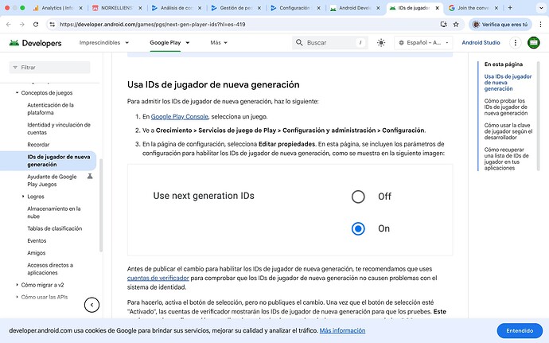Open the Google Play navigation tab
This screenshot has width=549, height=343.
click(169, 43)
